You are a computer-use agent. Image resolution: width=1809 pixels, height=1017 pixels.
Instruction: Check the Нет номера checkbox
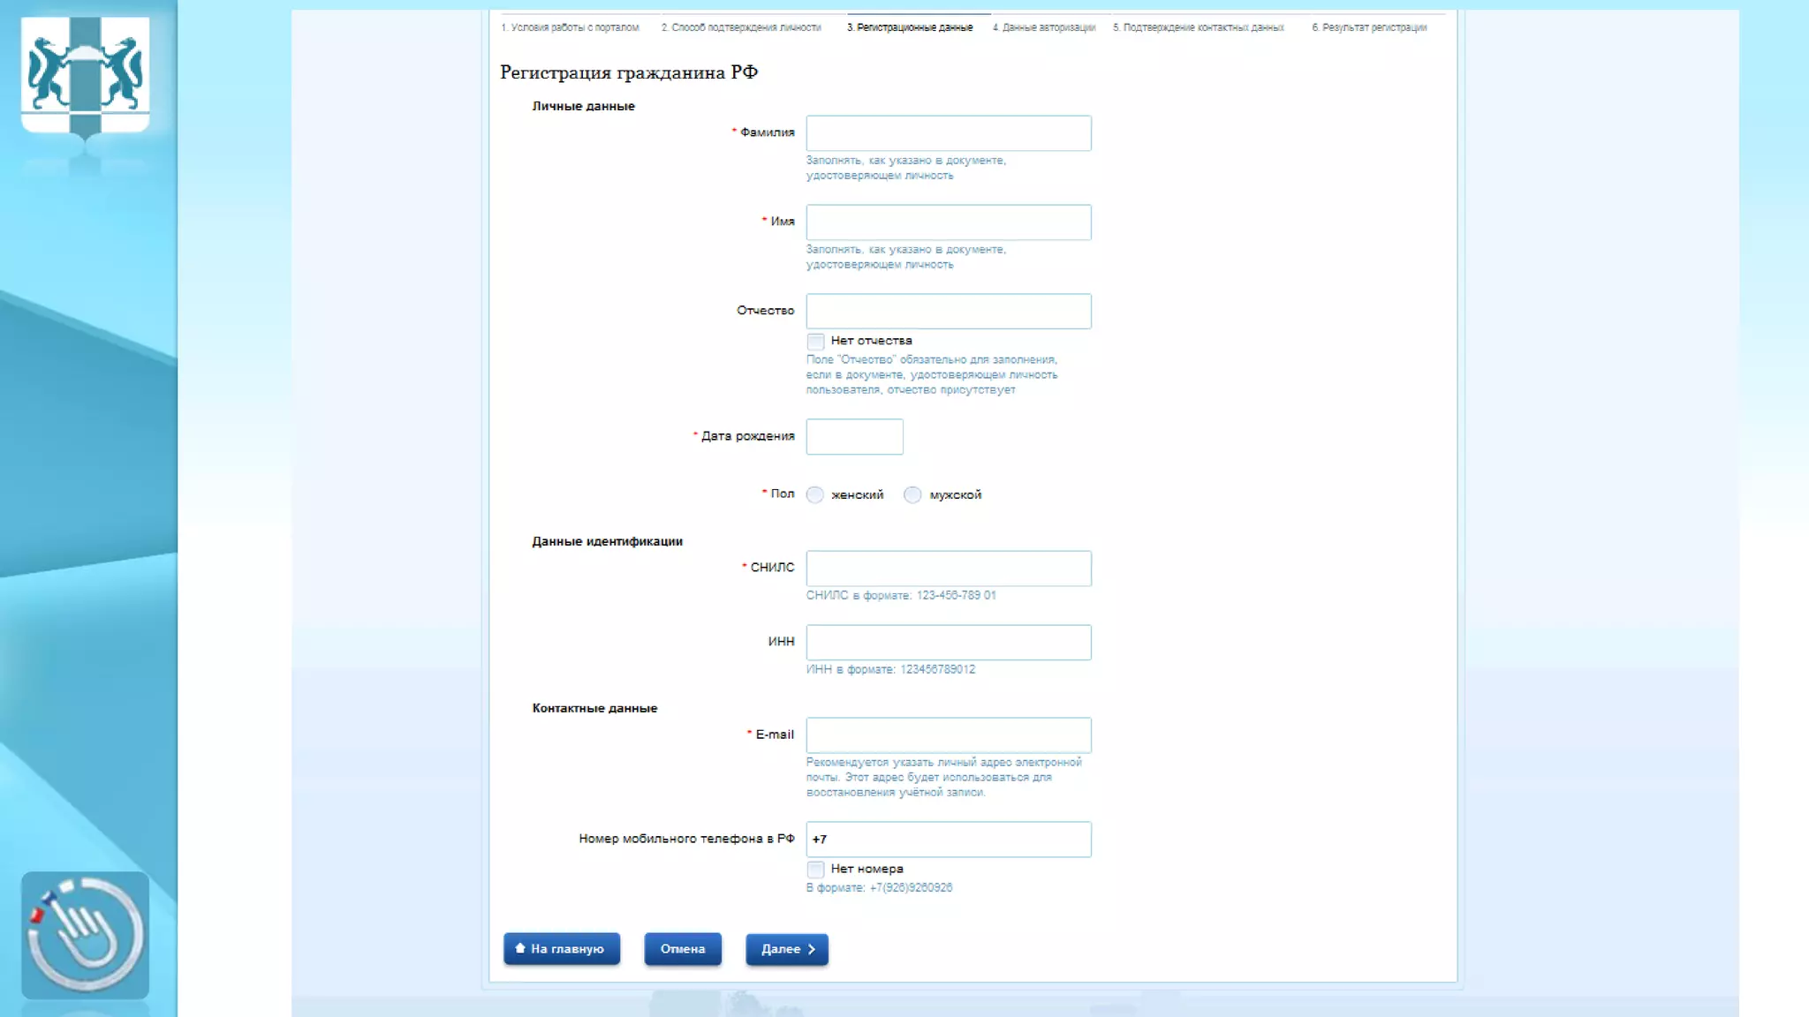pos(815,870)
